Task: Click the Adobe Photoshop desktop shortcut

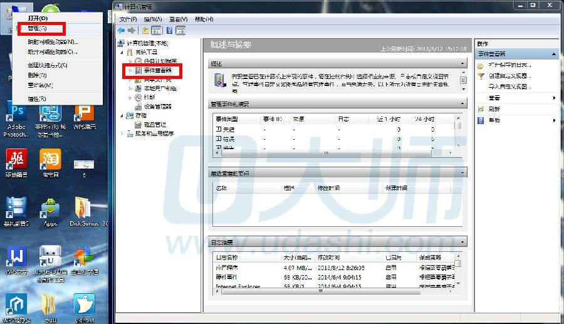Action: click(x=16, y=121)
